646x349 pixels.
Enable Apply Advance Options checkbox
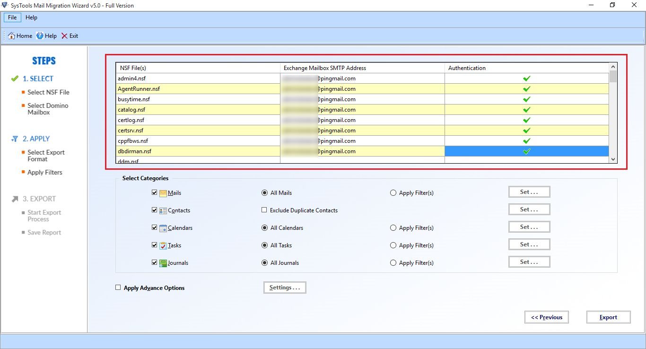pyautogui.click(x=118, y=288)
